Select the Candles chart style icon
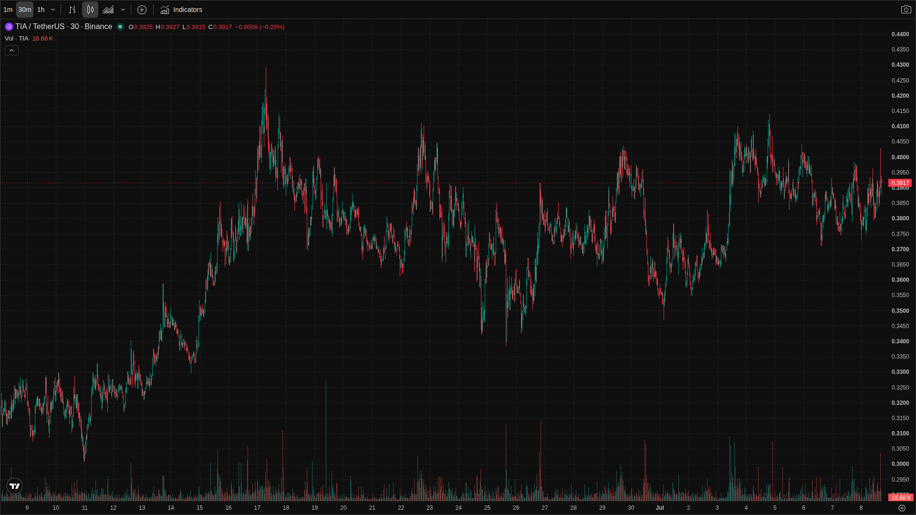This screenshot has width=916, height=515. pos(90,10)
